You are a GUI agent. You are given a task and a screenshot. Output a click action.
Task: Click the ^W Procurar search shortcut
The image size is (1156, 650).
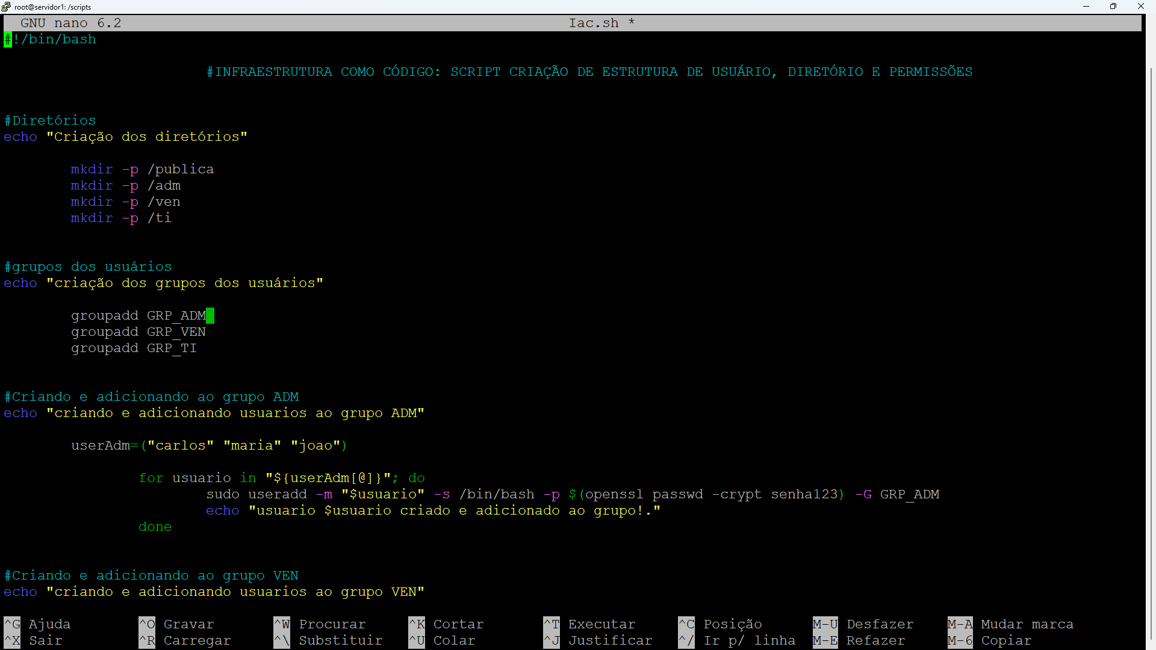click(x=320, y=624)
